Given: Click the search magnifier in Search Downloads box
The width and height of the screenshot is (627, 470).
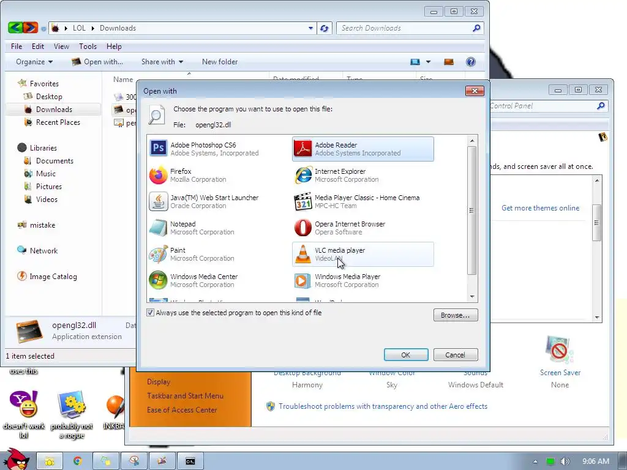Looking at the screenshot, I should point(476,28).
